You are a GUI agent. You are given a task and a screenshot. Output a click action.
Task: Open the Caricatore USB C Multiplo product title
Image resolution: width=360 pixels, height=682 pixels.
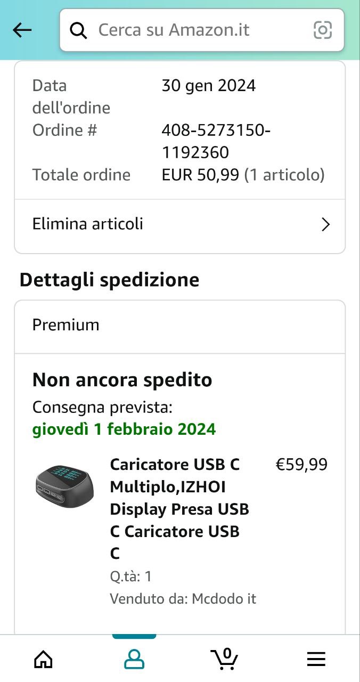coord(179,508)
